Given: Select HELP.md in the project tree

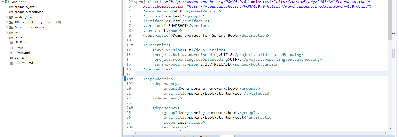Looking at the screenshot, I should point(21,42).
